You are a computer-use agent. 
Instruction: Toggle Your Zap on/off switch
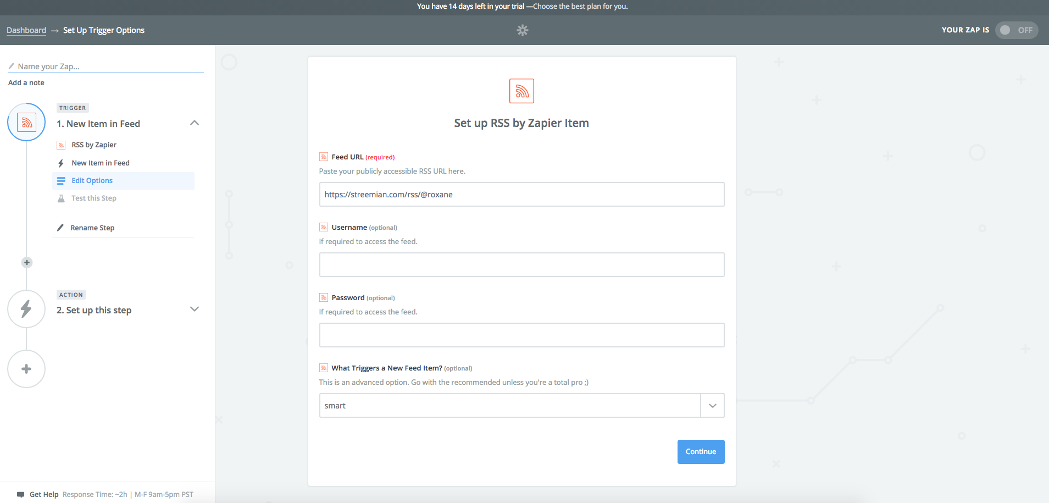[1016, 30]
